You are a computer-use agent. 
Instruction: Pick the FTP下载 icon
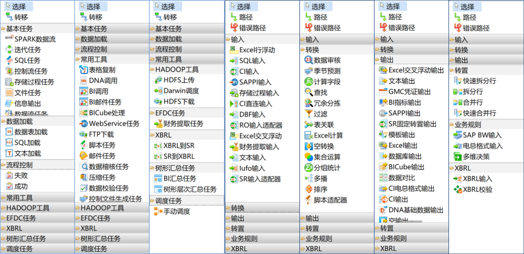coord(84,134)
